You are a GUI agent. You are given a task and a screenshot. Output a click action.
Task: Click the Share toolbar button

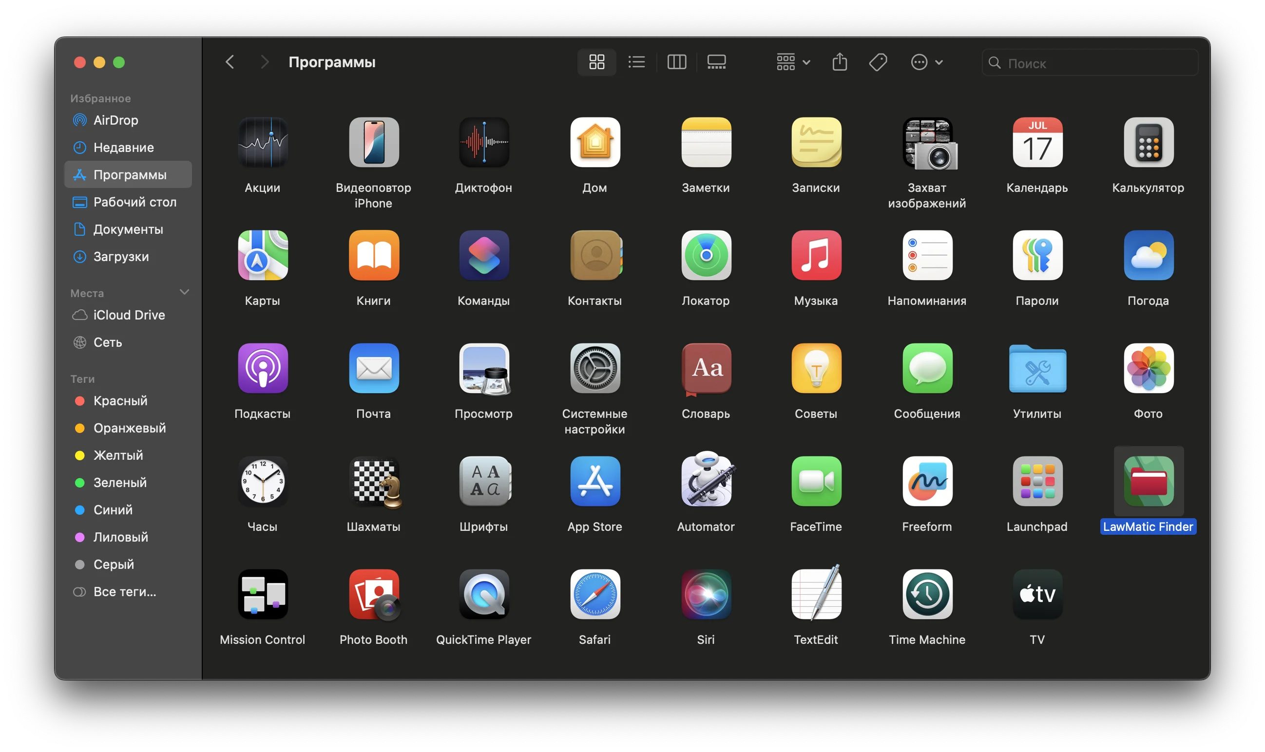pyautogui.click(x=840, y=62)
